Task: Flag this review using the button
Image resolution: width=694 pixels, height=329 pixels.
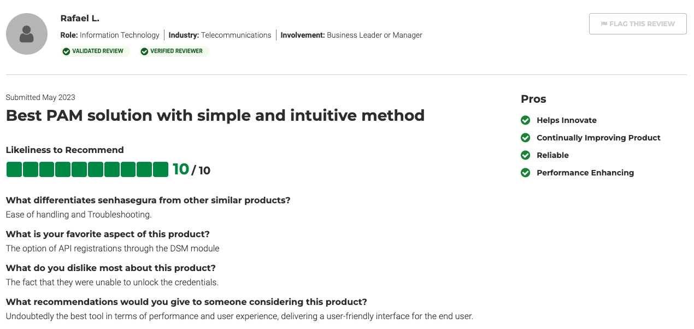Action: click(x=638, y=24)
